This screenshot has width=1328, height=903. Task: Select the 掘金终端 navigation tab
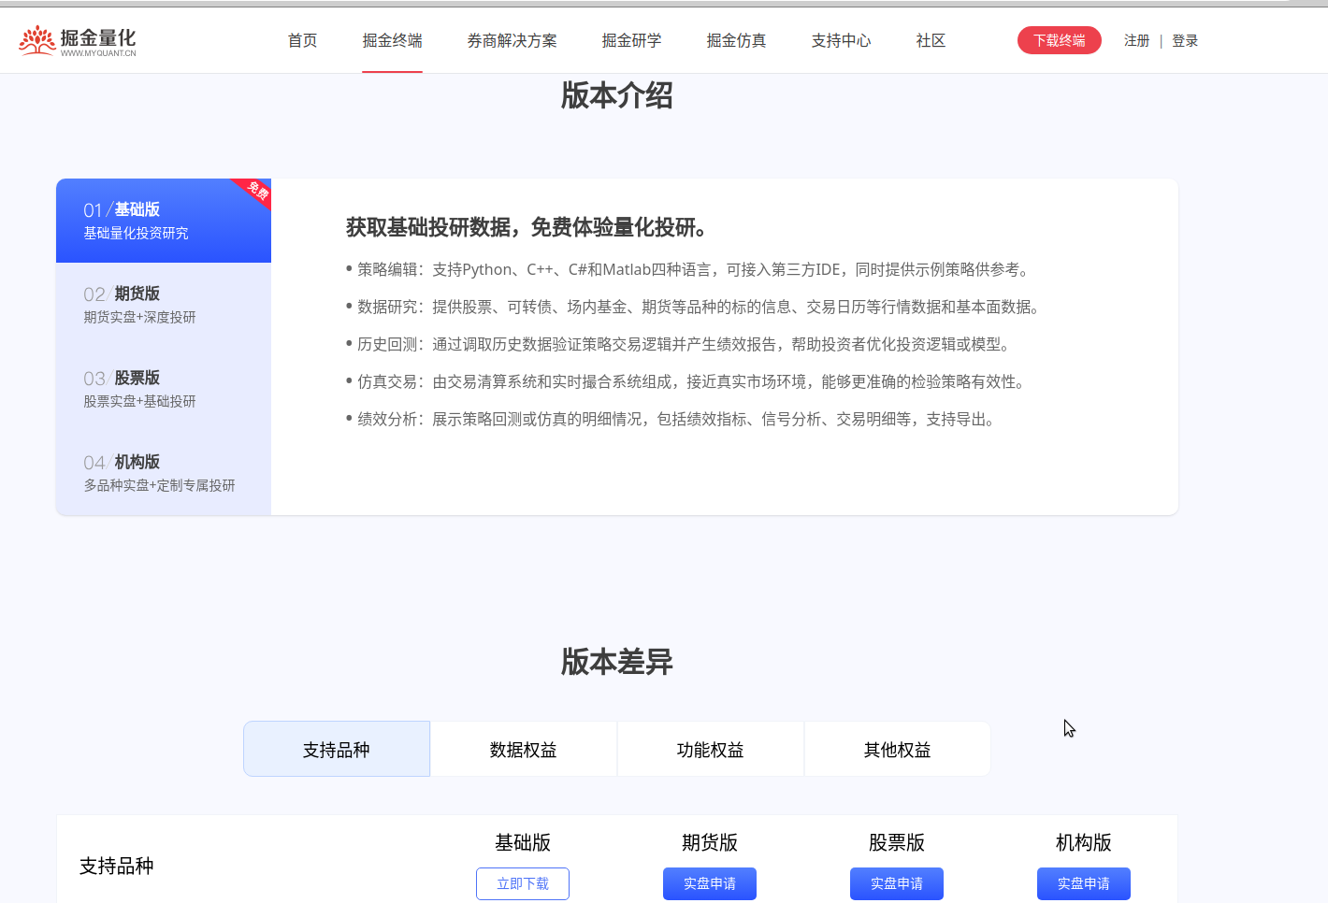[x=392, y=40]
